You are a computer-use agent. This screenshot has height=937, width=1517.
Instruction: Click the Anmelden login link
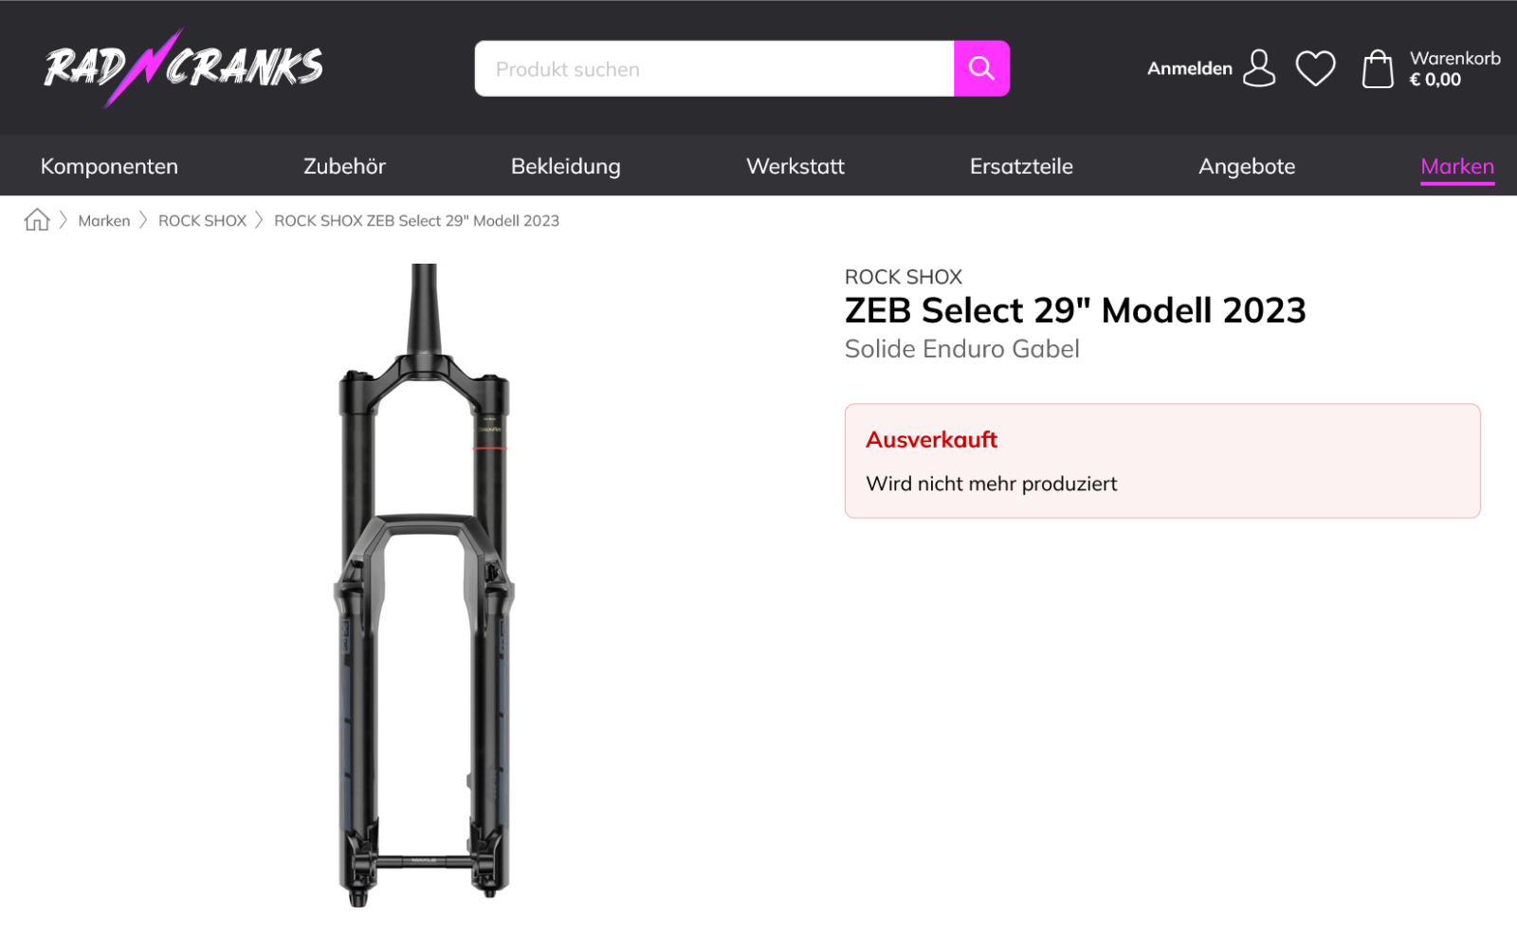1189,68
